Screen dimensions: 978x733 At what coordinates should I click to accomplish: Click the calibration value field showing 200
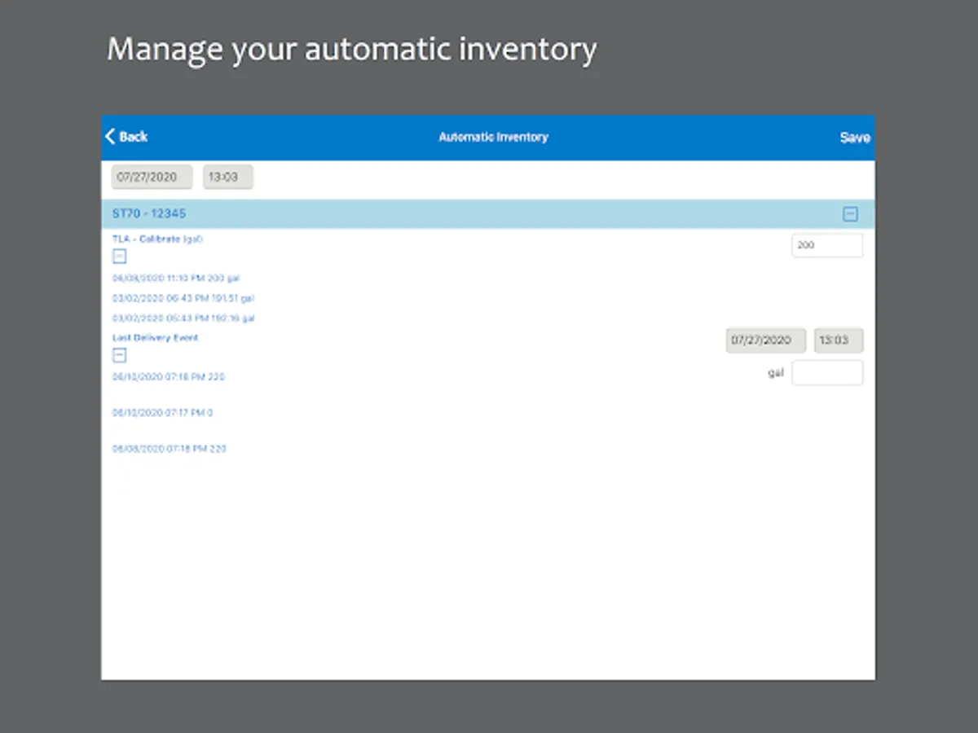coord(827,244)
